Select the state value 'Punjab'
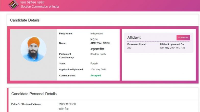Viewport: 200px width, 112px height. click(94, 63)
